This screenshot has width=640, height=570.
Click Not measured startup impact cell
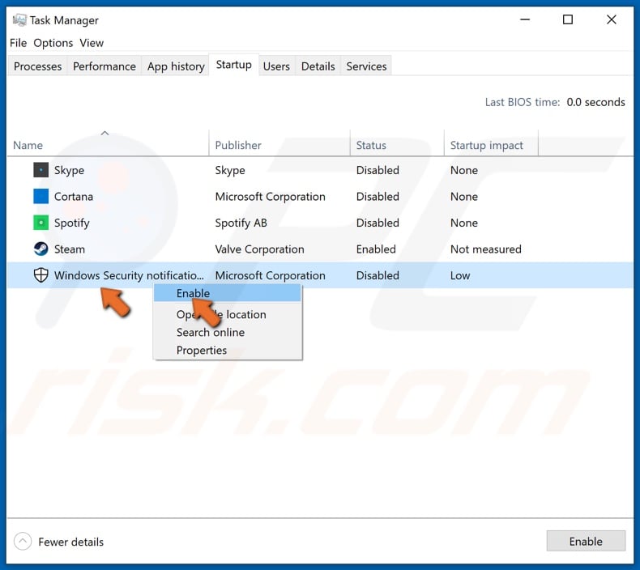(486, 249)
